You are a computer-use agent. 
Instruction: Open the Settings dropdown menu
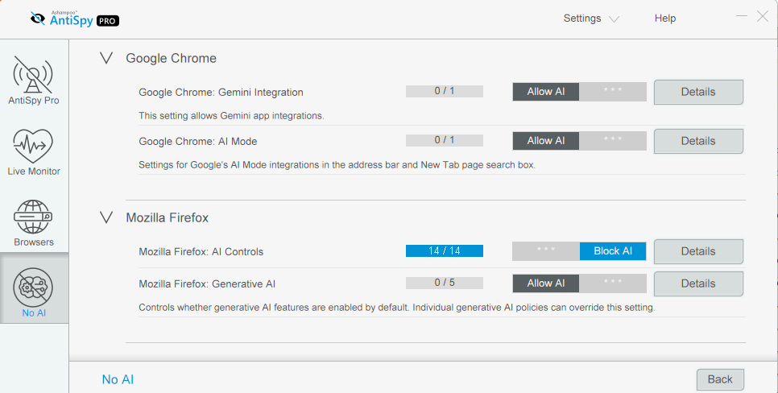coord(591,19)
